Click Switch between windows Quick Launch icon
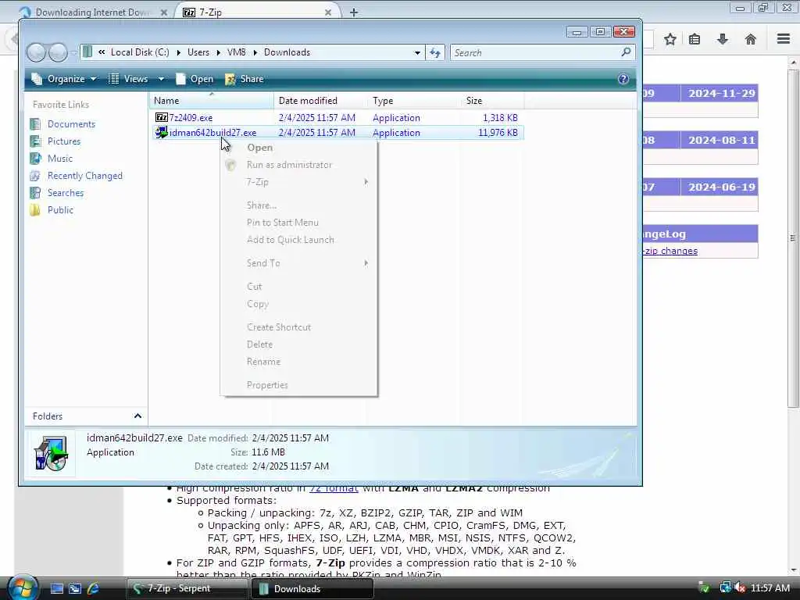Screen dimensions: 800x600 pyautogui.click(x=75, y=589)
